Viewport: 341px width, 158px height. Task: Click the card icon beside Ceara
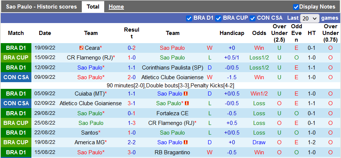coord(81,48)
